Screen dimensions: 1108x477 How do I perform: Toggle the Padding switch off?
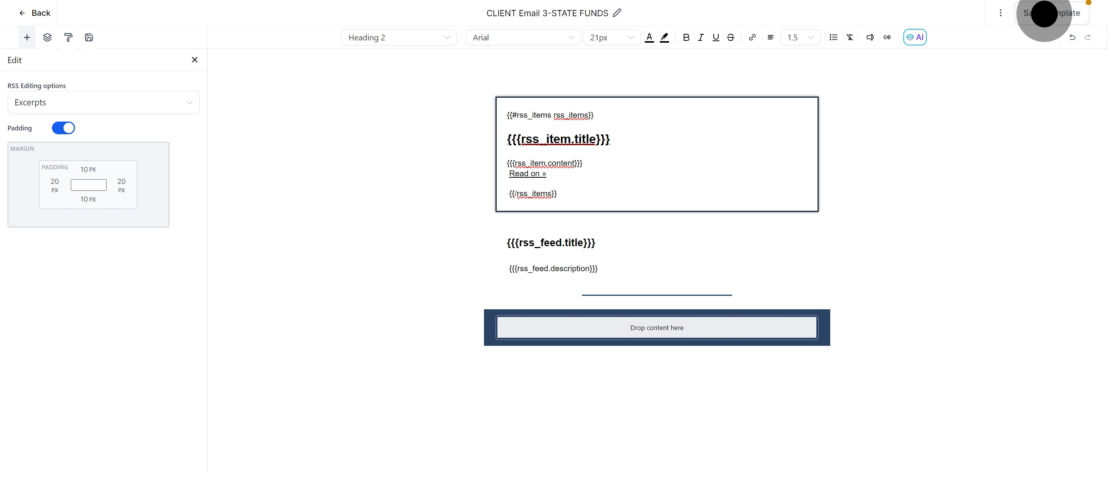click(63, 128)
